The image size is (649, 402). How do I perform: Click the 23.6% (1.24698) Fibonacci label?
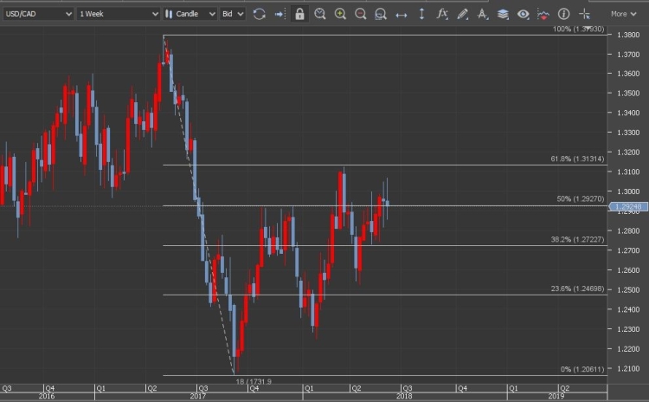[x=577, y=289]
